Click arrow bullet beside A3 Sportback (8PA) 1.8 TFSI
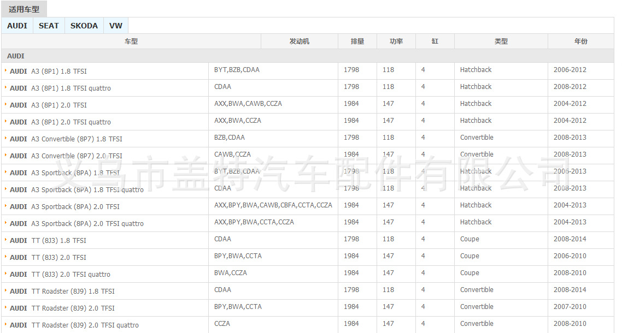The image size is (622, 333). coord(5,172)
